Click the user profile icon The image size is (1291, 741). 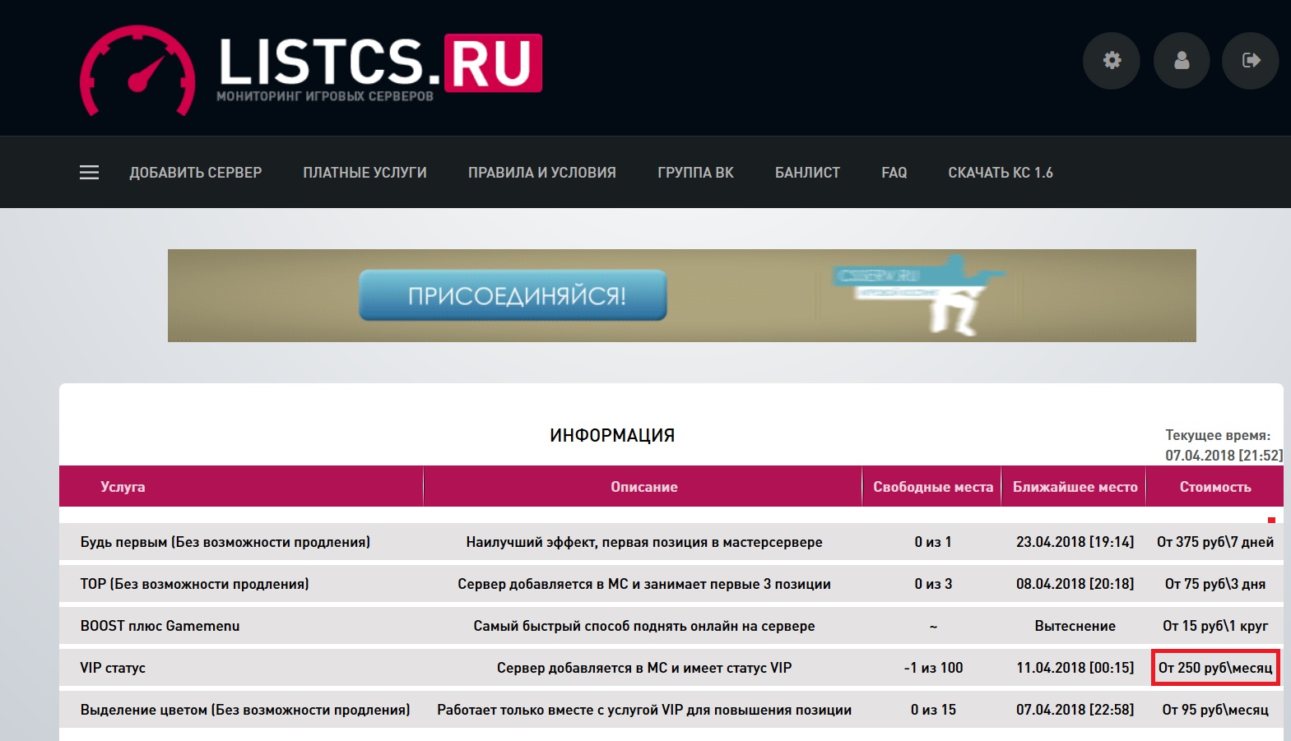click(x=1182, y=60)
